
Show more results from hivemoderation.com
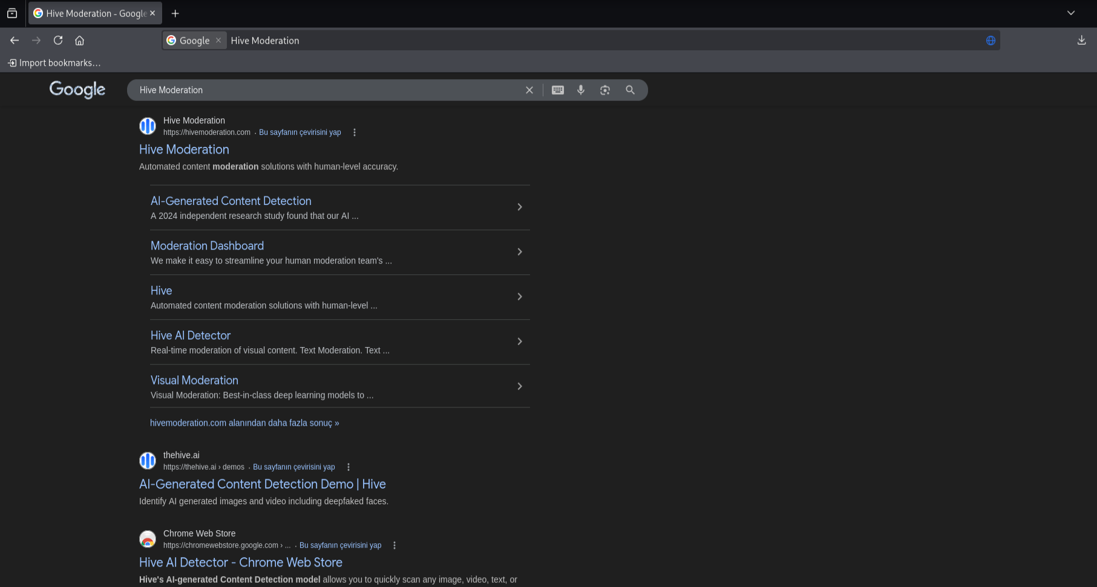point(244,423)
